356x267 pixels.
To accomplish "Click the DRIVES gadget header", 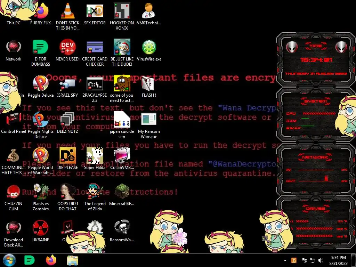I will click(x=316, y=209).
